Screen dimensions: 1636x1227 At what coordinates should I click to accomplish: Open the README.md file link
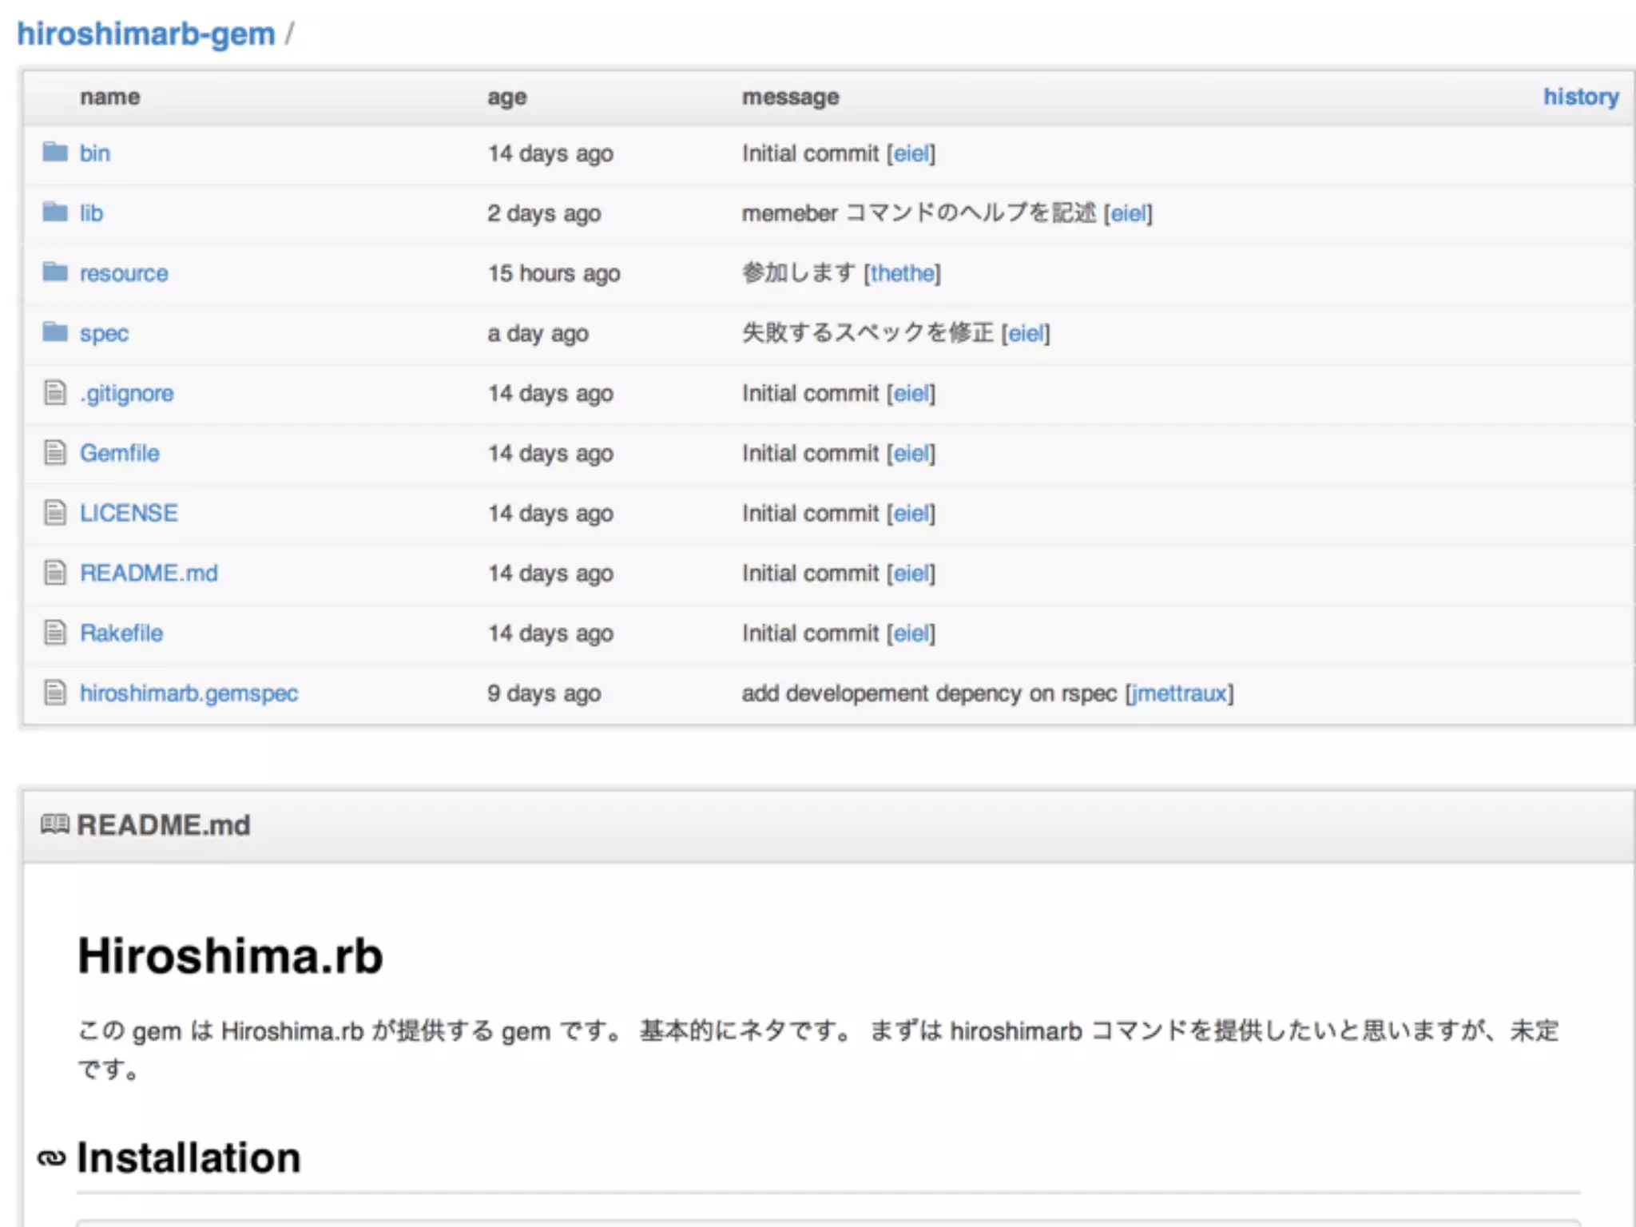(x=149, y=573)
